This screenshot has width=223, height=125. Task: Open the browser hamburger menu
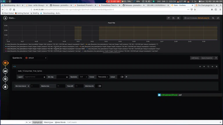click(x=220, y=10)
